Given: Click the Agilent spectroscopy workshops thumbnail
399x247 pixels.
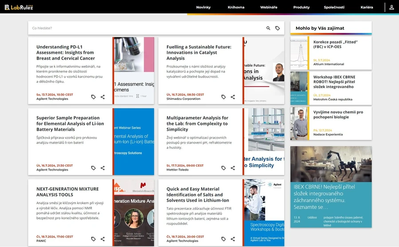Looking at the screenshot, I should [x=264, y=213].
